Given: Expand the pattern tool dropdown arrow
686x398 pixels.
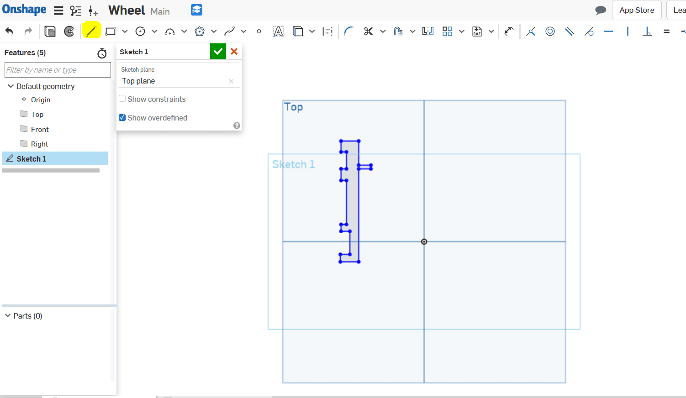Looking at the screenshot, I should click(462, 31).
